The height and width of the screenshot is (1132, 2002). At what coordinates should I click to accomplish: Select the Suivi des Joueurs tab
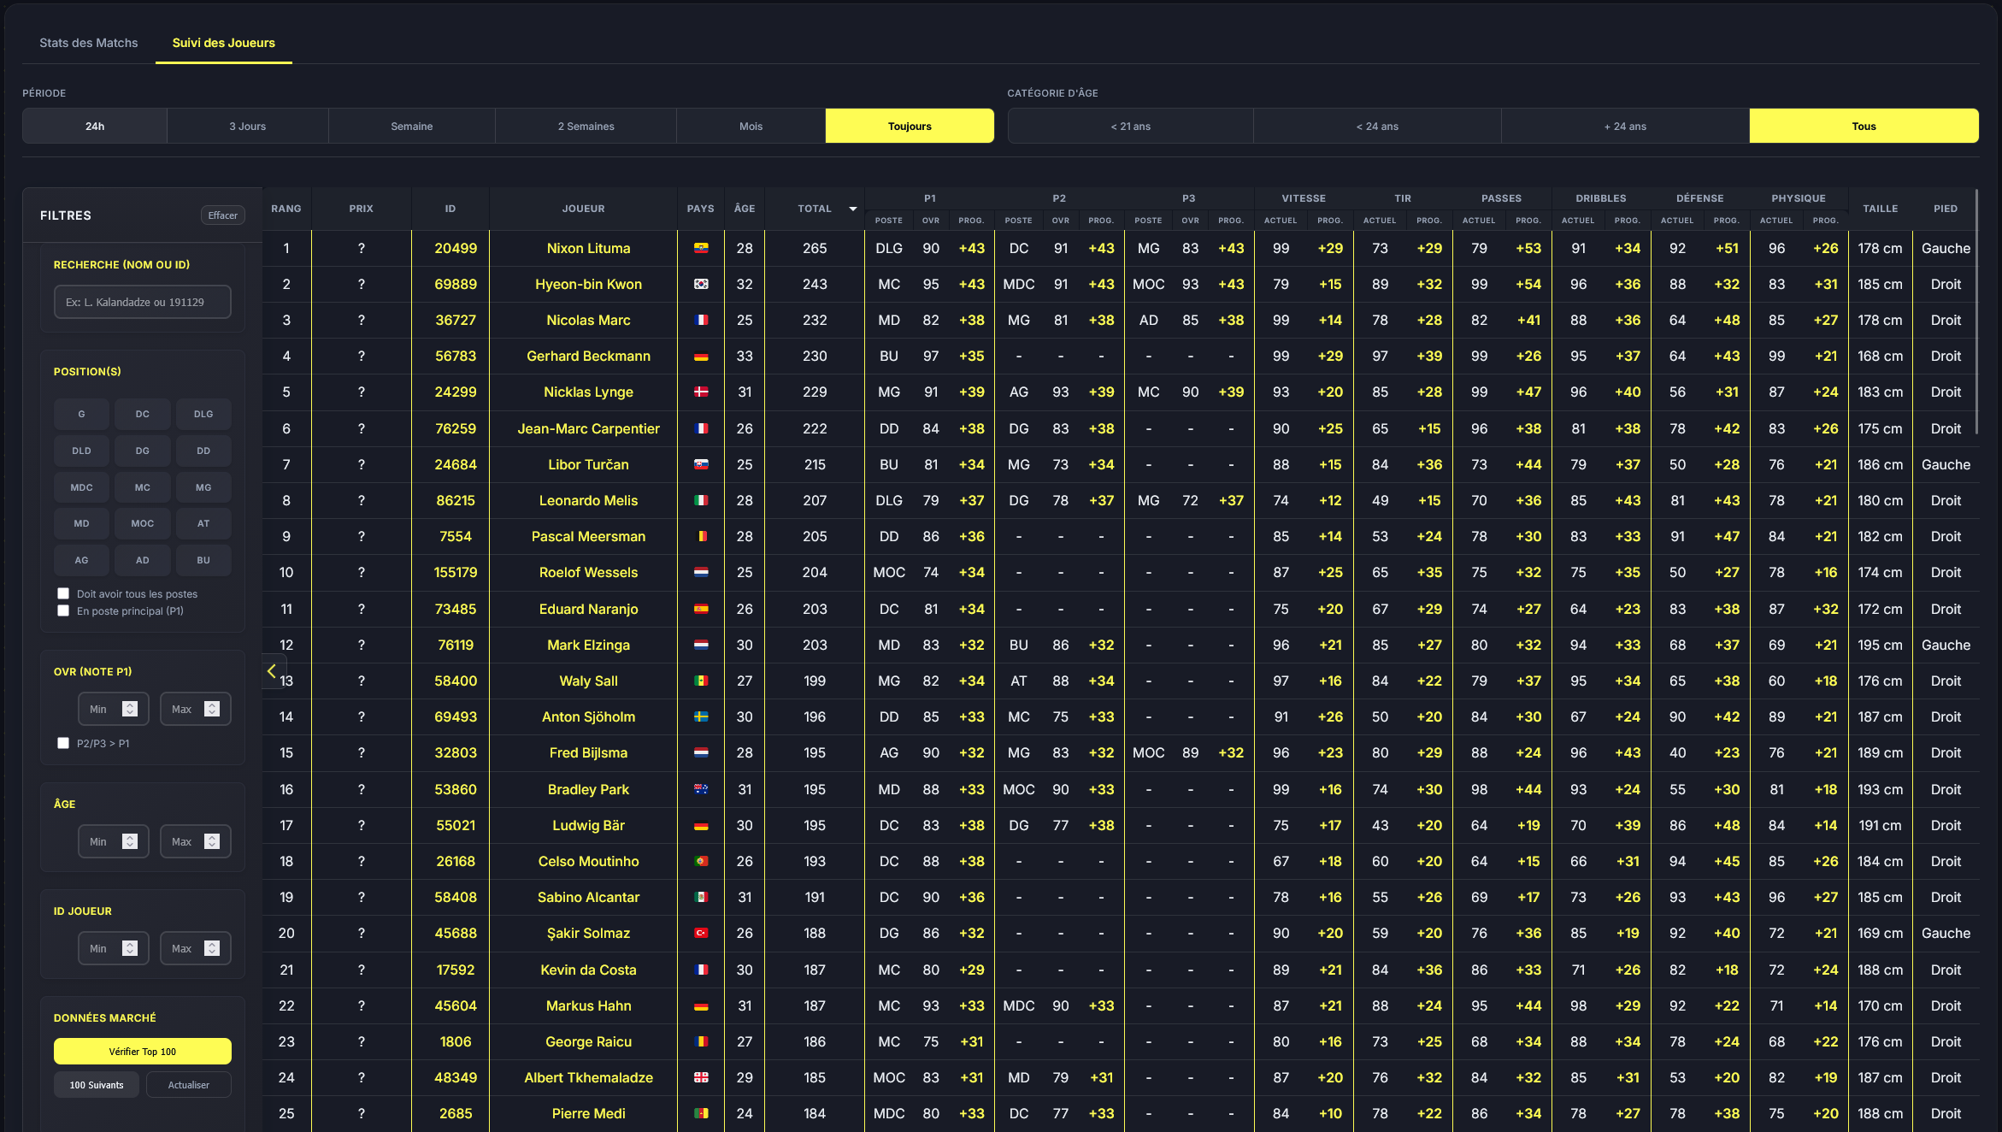pos(224,43)
